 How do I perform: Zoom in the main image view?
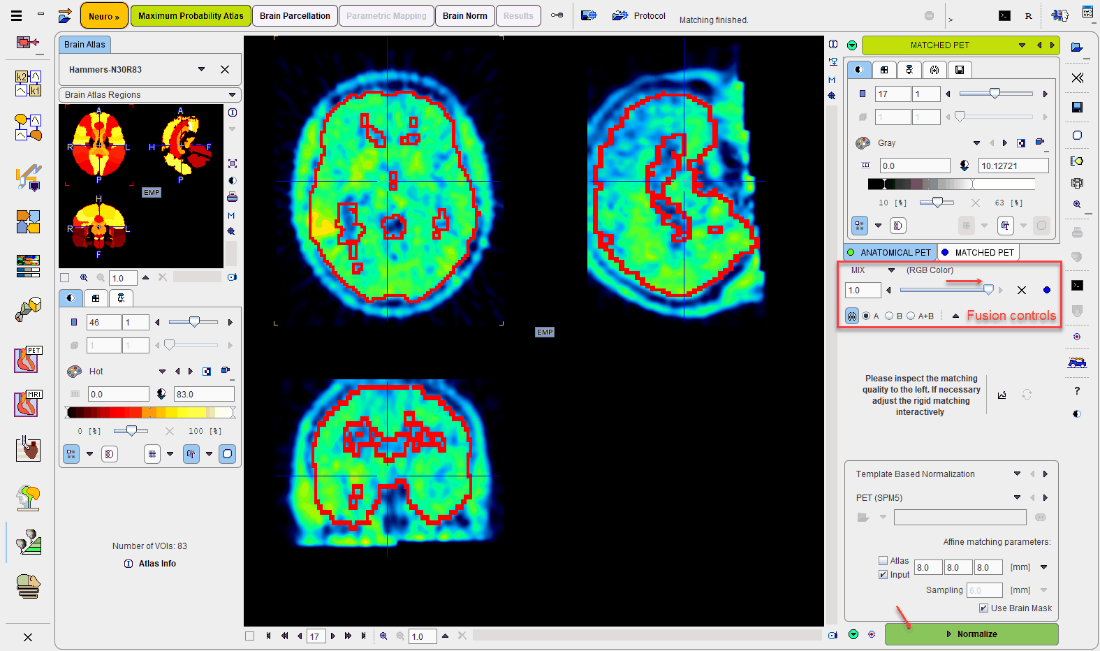[x=383, y=636]
